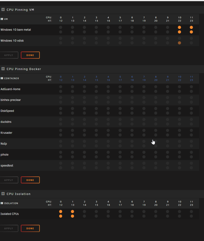Image resolution: width=204 pixels, height=241 pixels.
Task: Pin CPU 5 for Krusader container
Action: pyautogui.click(x=120, y=130)
